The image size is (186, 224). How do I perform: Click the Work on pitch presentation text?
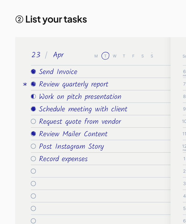[x=80, y=96]
